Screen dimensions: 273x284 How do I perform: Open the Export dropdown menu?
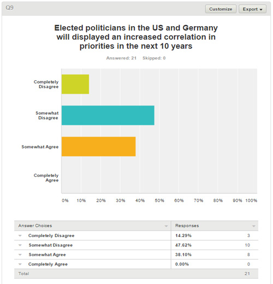click(x=252, y=9)
